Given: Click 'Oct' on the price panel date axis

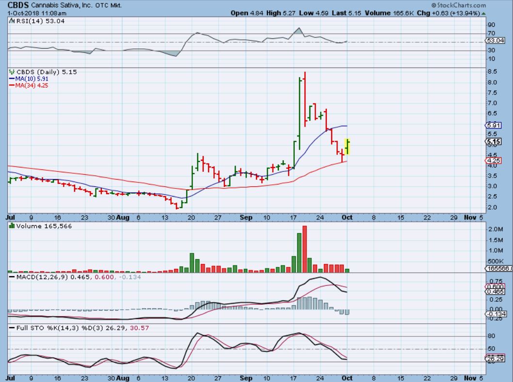Looking at the screenshot, I should (x=347, y=217).
